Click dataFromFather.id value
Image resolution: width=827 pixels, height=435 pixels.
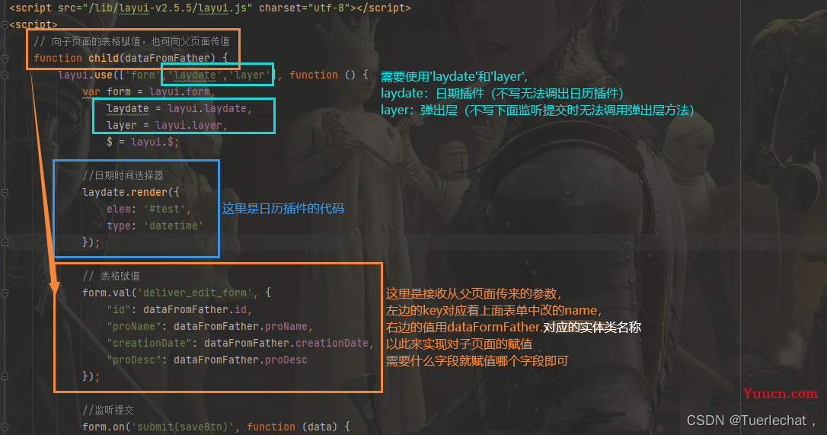(195, 309)
